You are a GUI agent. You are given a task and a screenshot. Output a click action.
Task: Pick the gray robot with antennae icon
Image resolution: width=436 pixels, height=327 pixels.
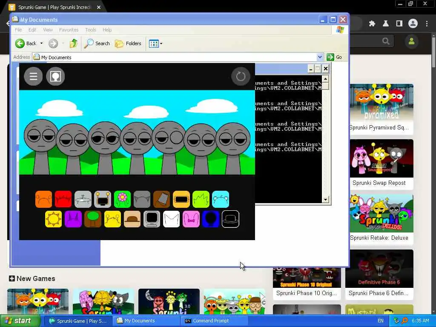(x=103, y=199)
